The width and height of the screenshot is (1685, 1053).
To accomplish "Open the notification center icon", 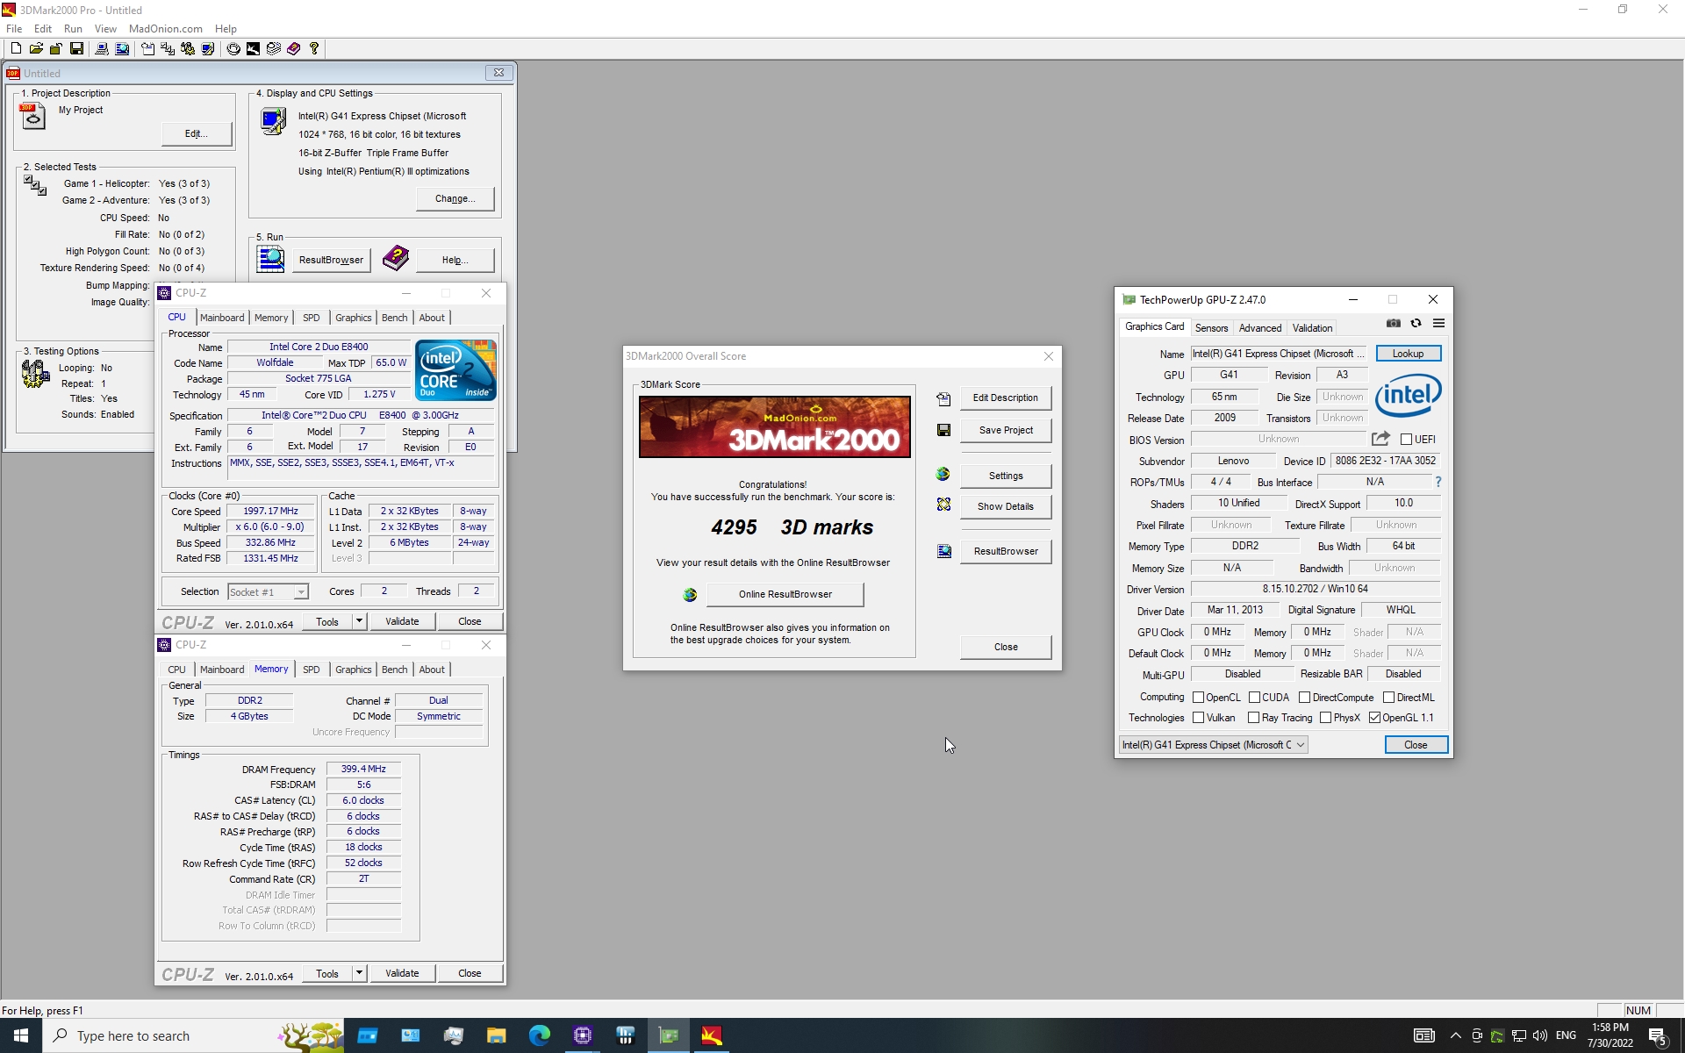I will pyautogui.click(x=1657, y=1035).
